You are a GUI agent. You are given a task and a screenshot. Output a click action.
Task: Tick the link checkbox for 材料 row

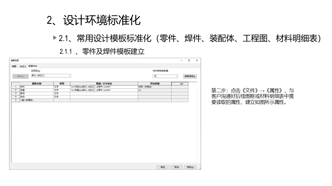(x=173, y=87)
